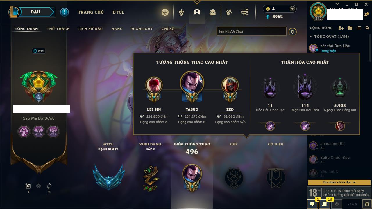The height and width of the screenshot is (209, 372).
Task: Click the Tên Người Chơi search field
Action: click(x=252, y=31)
